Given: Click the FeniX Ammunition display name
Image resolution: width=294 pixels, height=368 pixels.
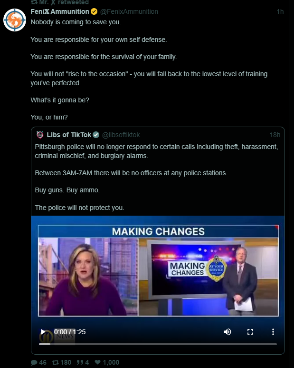Looking at the screenshot, I should 60,11.
